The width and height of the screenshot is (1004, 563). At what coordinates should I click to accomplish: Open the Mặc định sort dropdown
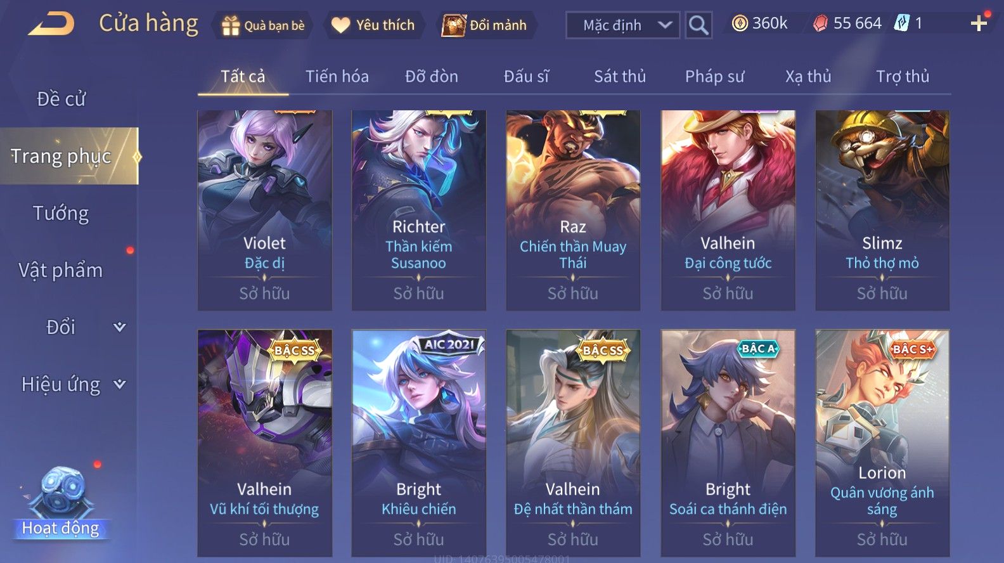point(622,25)
